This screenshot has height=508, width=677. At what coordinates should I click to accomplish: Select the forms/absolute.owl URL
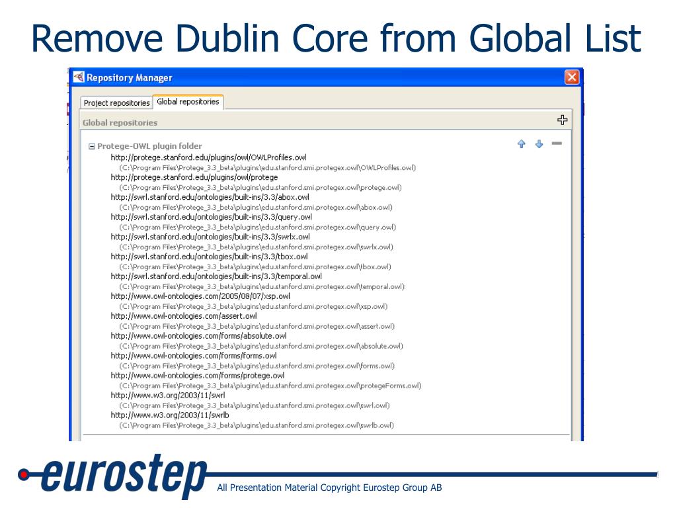(198, 336)
